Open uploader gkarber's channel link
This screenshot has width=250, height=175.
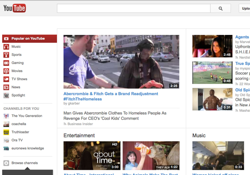point(74,103)
